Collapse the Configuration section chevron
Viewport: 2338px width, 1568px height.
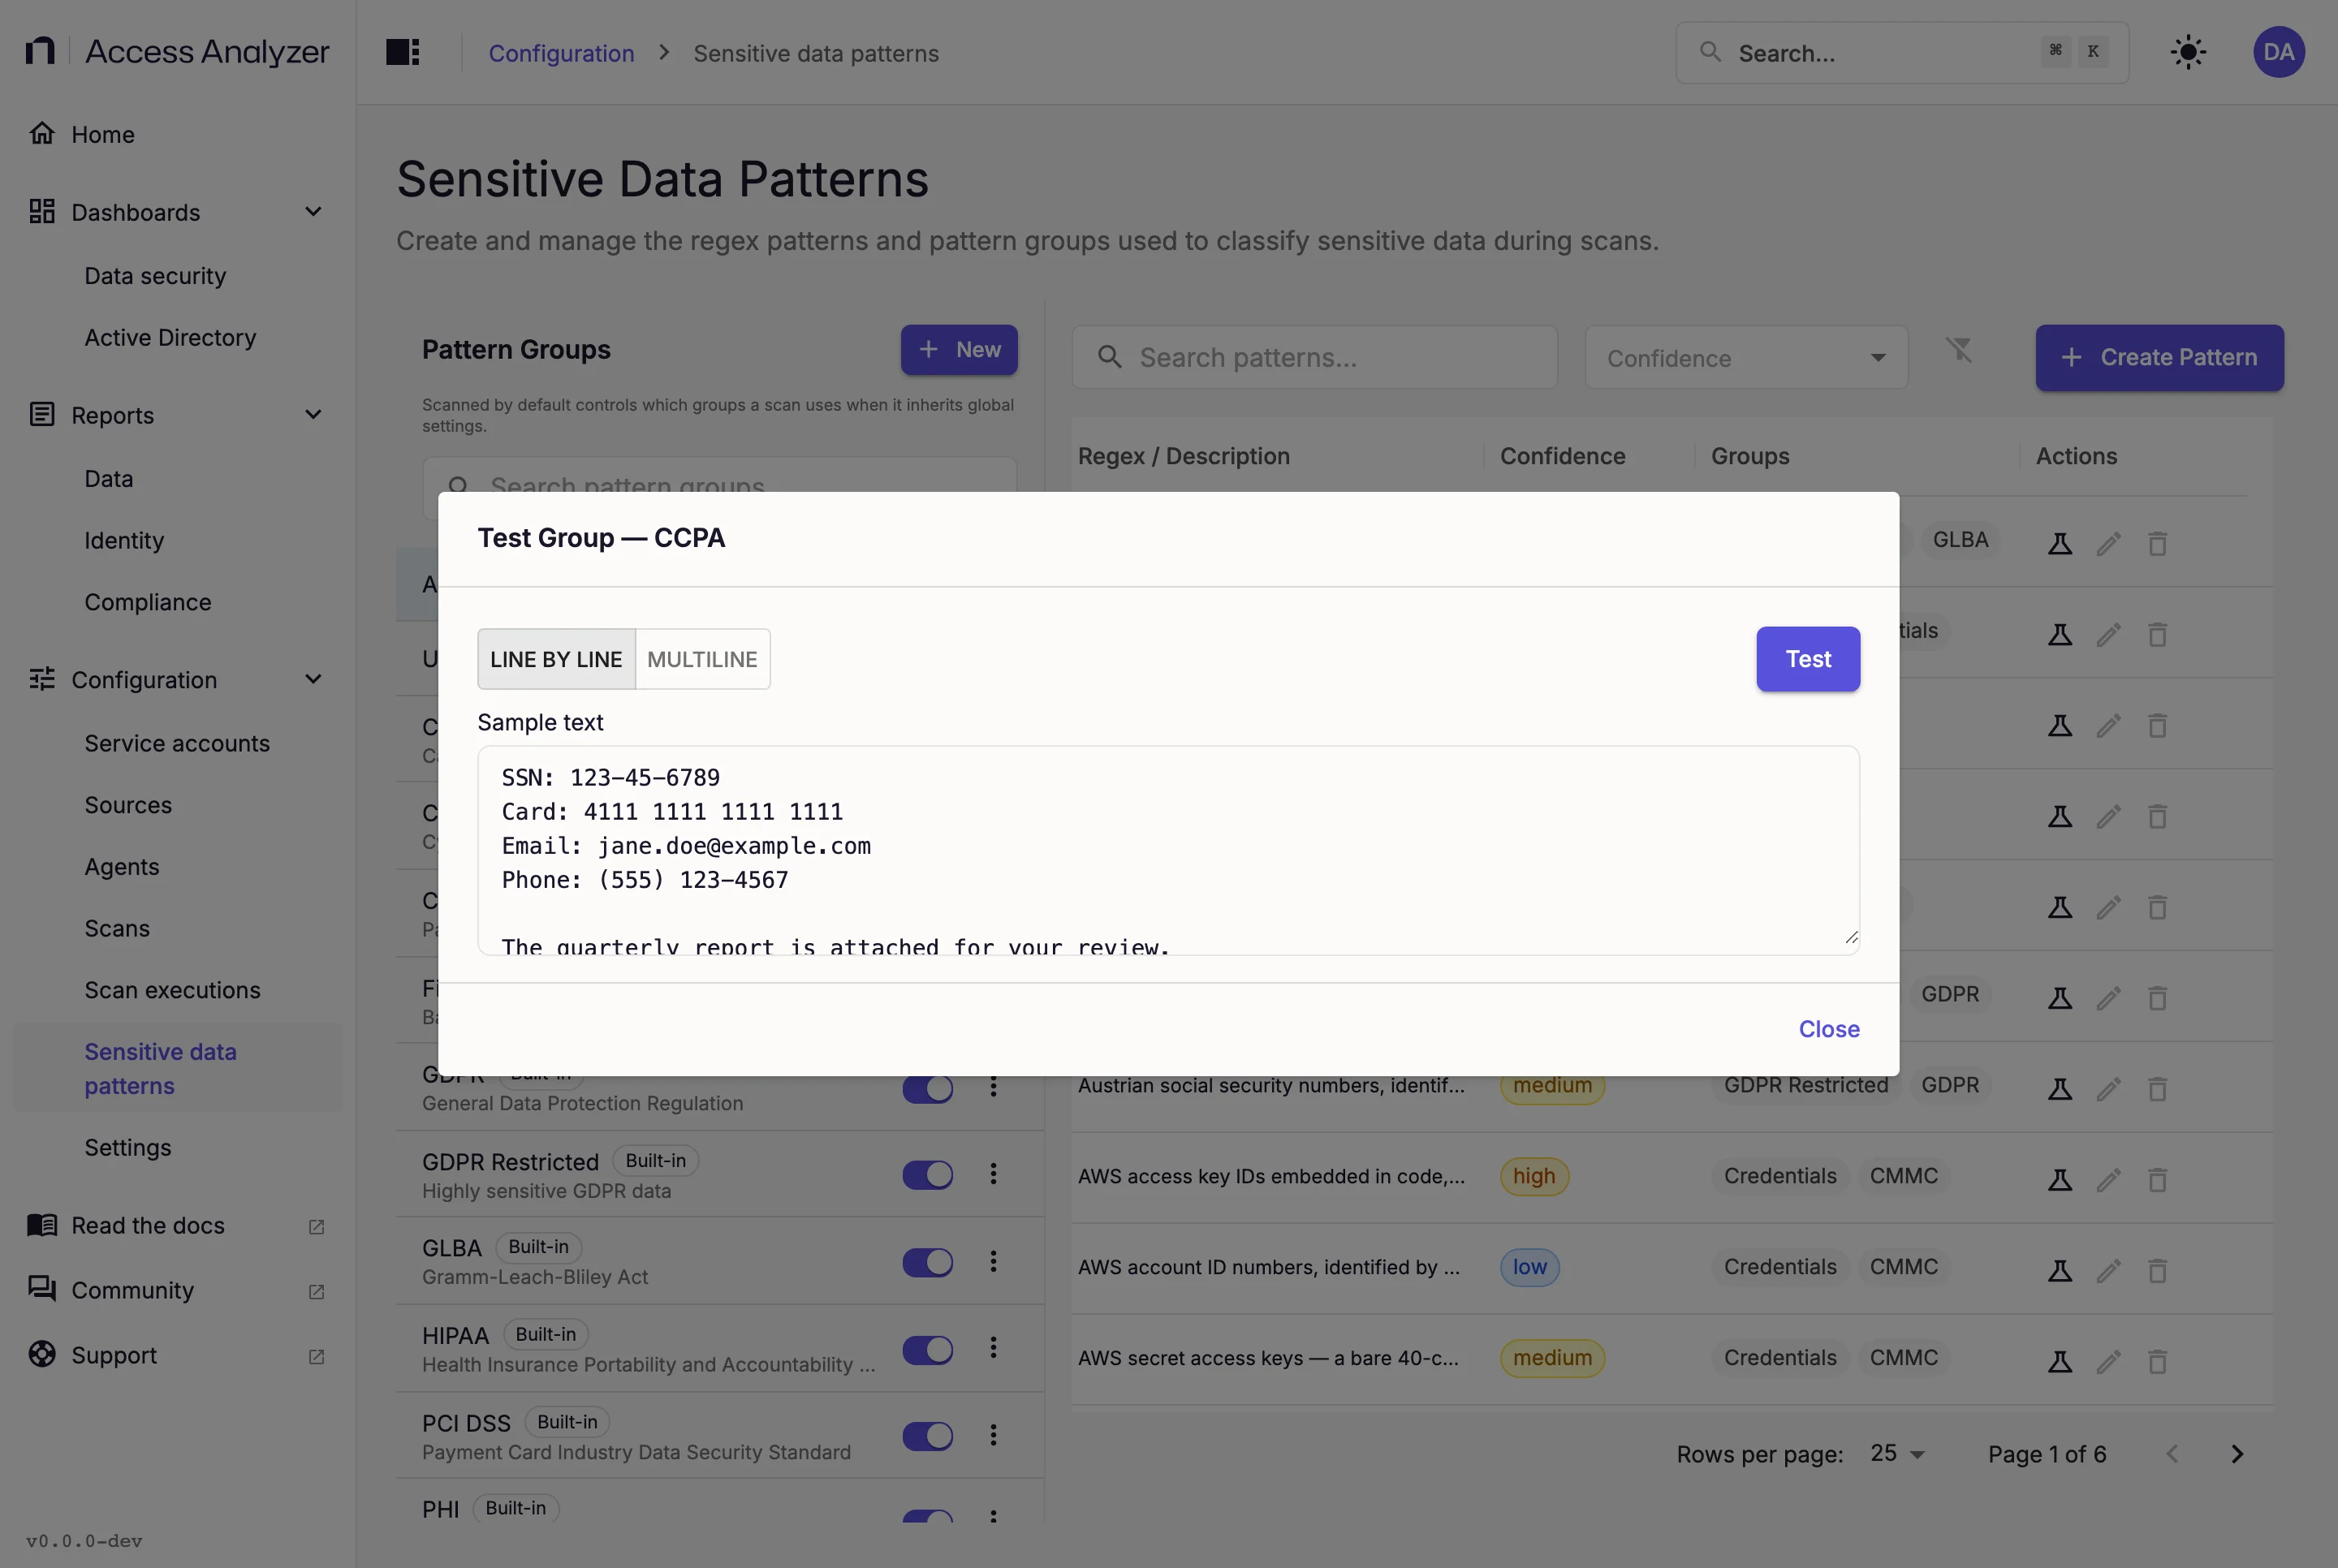[313, 679]
